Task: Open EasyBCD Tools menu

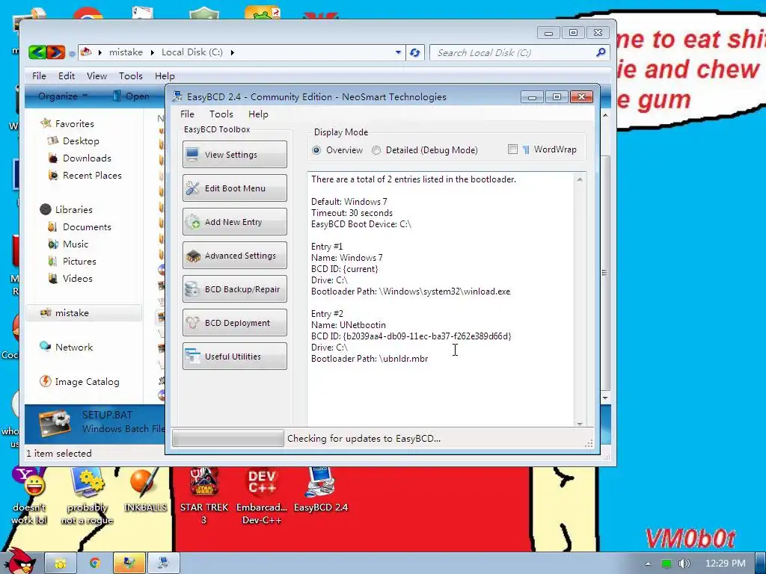Action: (221, 114)
